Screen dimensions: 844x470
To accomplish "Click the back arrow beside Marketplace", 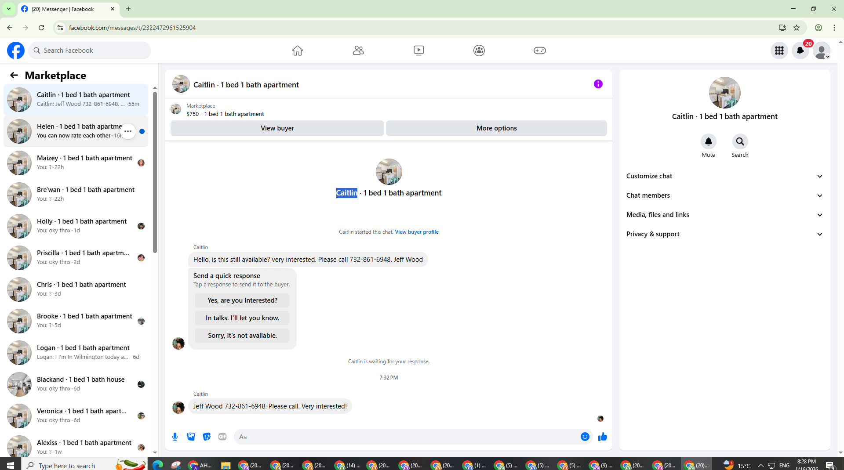I will pyautogui.click(x=14, y=75).
